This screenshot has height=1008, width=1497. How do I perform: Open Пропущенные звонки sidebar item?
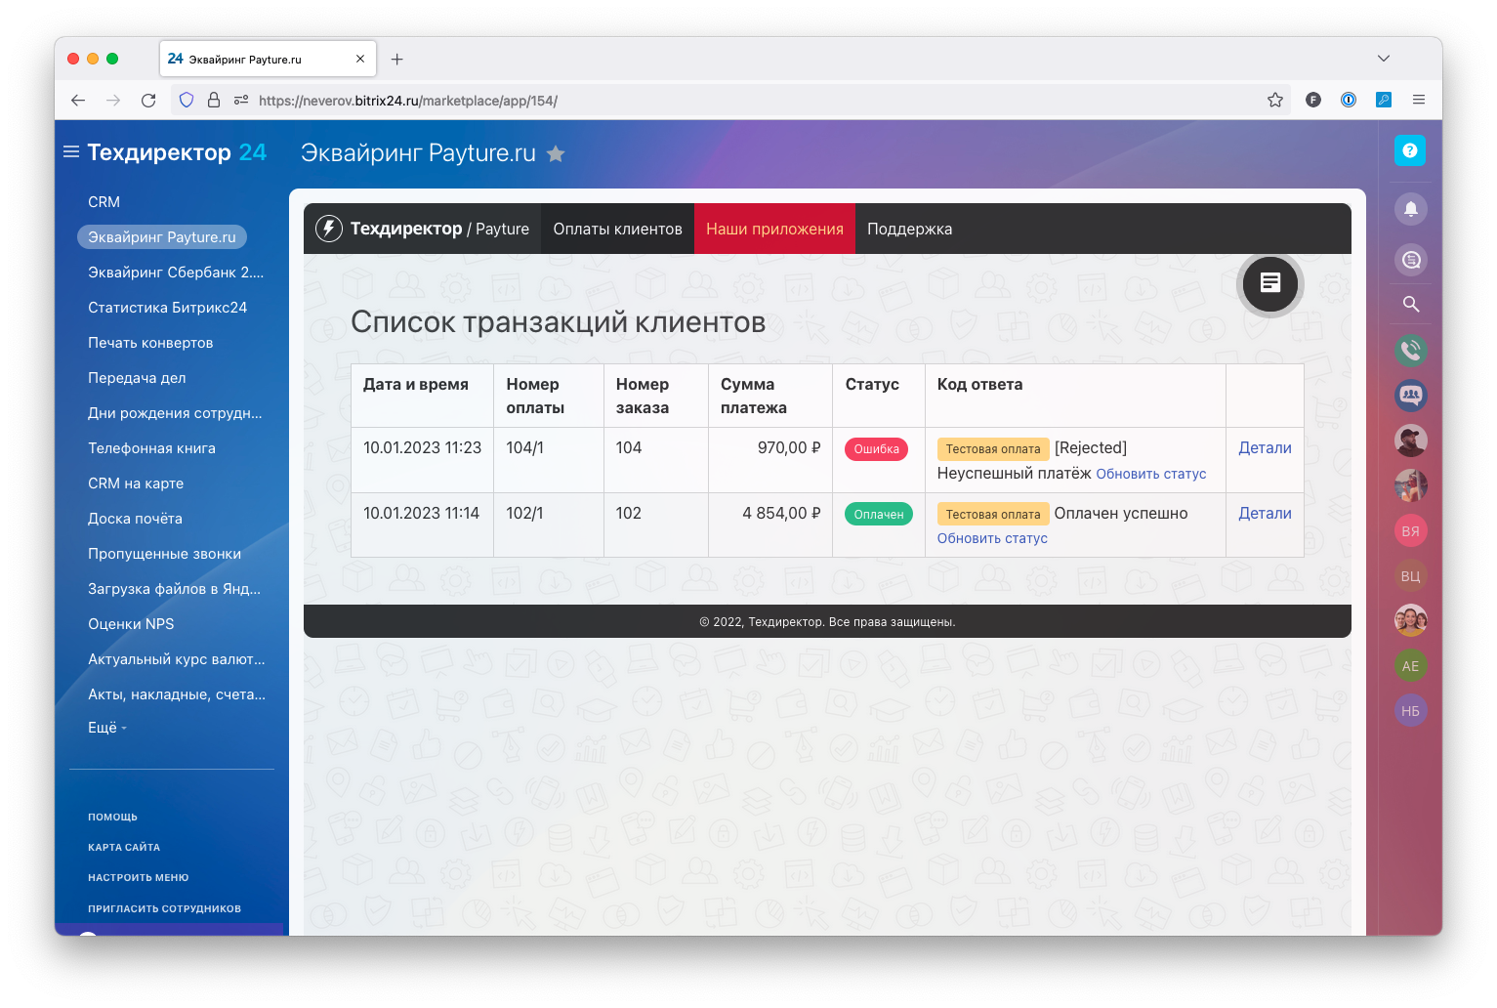164,554
